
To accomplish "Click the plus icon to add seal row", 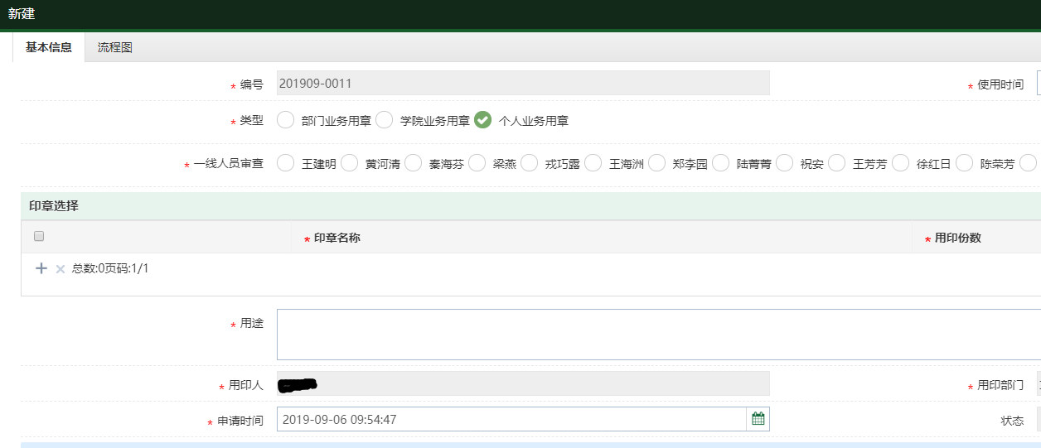I will point(41,268).
